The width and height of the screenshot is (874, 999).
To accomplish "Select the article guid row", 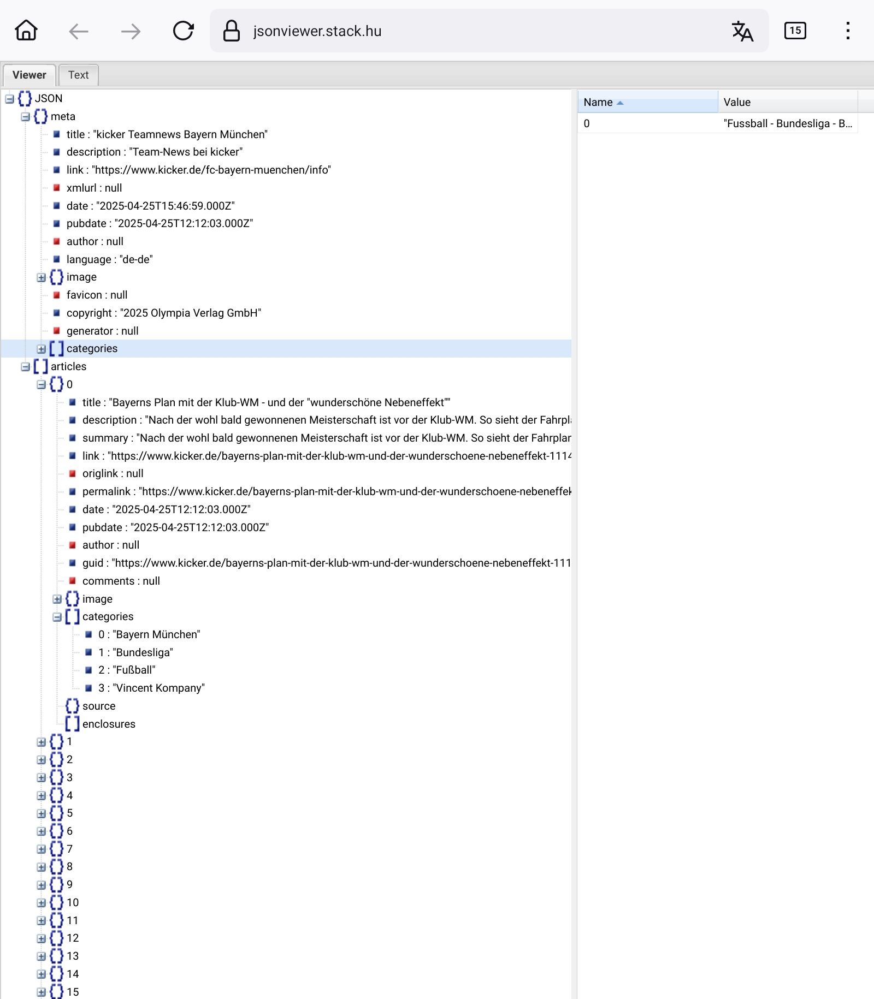I will (x=327, y=563).
